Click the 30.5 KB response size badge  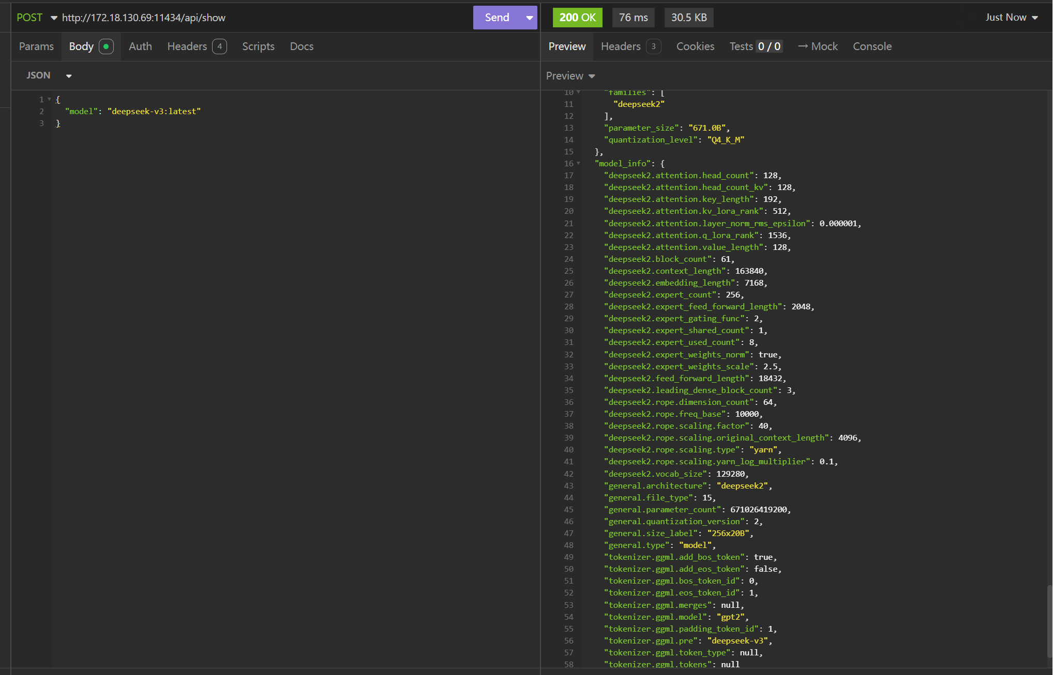point(689,18)
